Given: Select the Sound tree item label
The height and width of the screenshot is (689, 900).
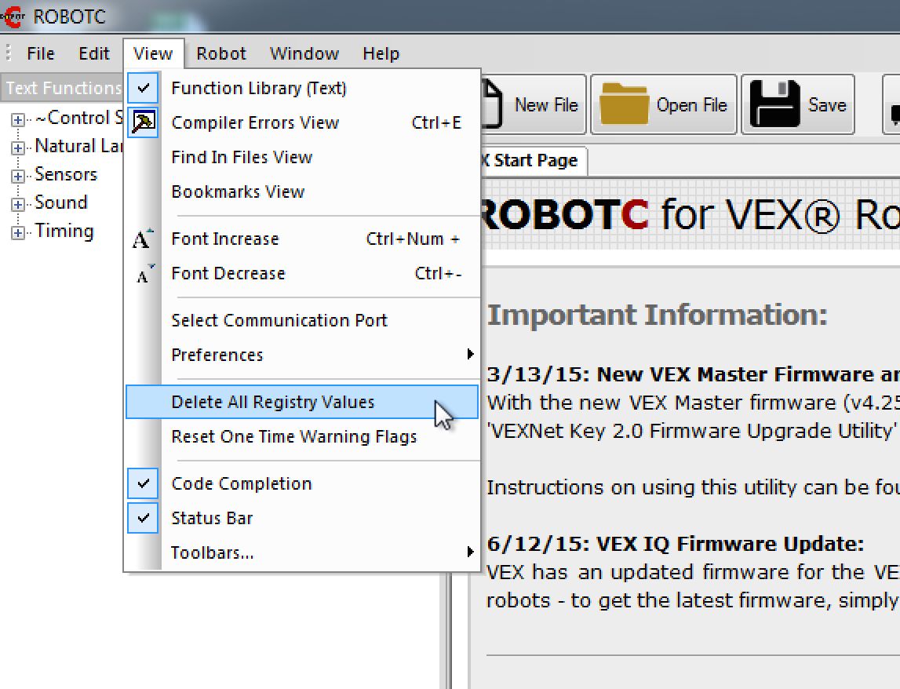Looking at the screenshot, I should coord(61,202).
